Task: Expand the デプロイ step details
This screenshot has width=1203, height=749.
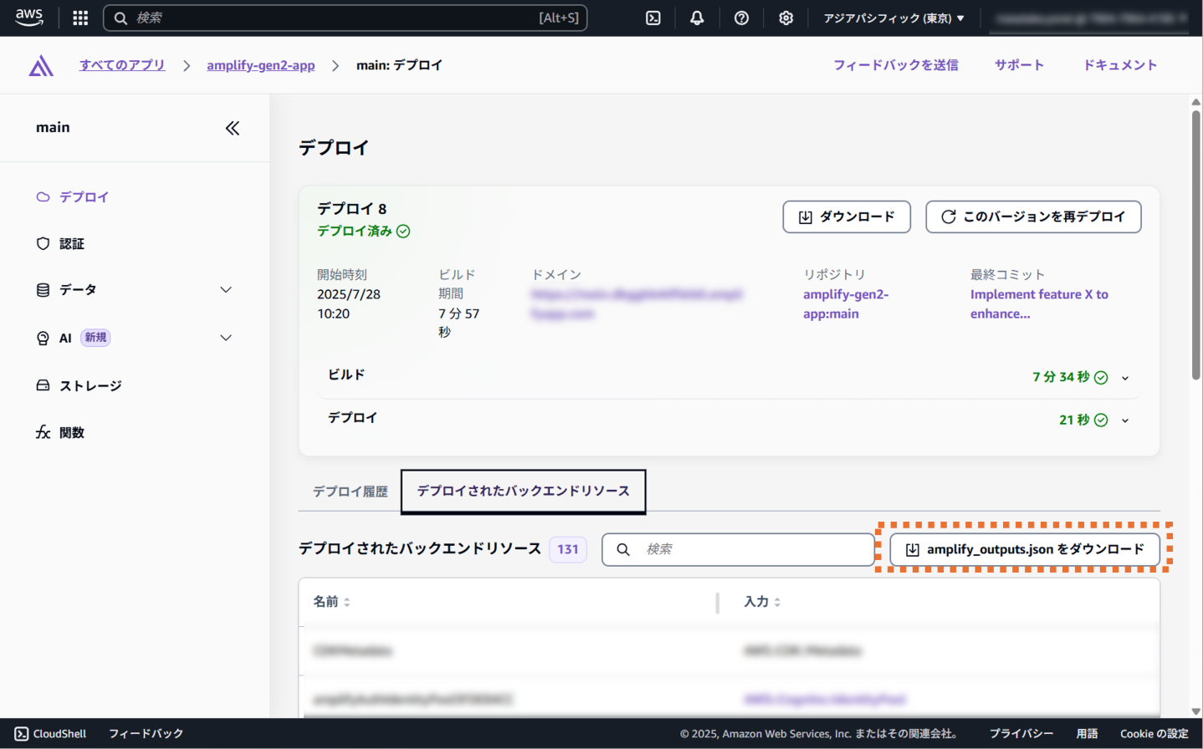Action: click(1125, 420)
